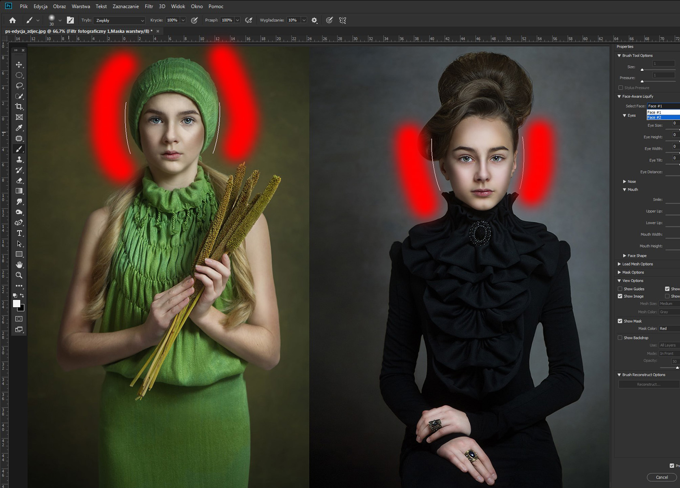Screen dimensions: 680x488
Task: Pick the Hand tool
Action: pyautogui.click(x=19, y=265)
